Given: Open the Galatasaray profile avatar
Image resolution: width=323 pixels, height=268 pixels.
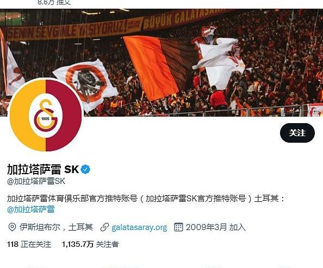Looking at the screenshot, I should coord(46,116).
